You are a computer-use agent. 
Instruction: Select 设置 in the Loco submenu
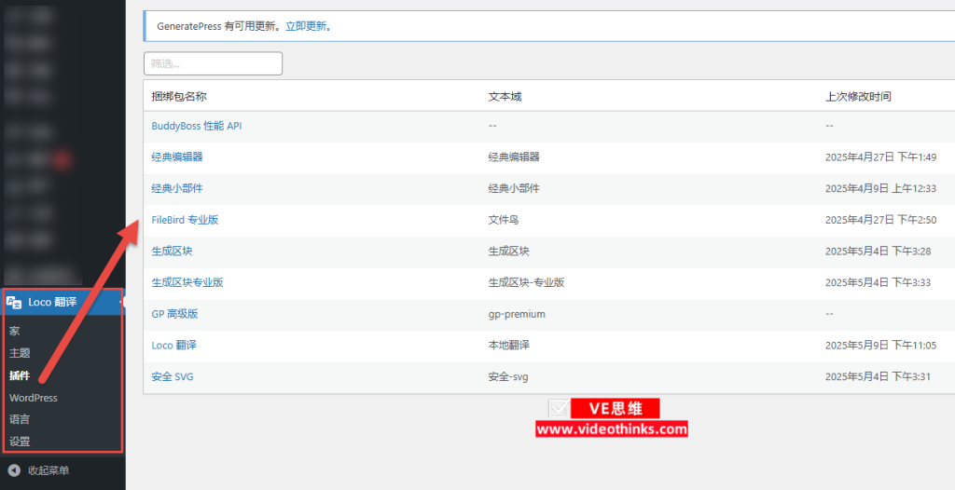coord(20,442)
